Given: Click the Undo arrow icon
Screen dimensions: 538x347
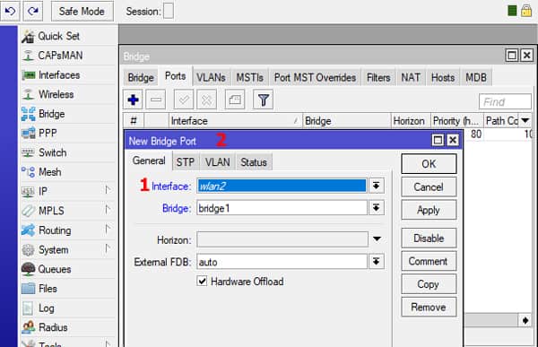Looking at the screenshot, I should coord(10,11).
